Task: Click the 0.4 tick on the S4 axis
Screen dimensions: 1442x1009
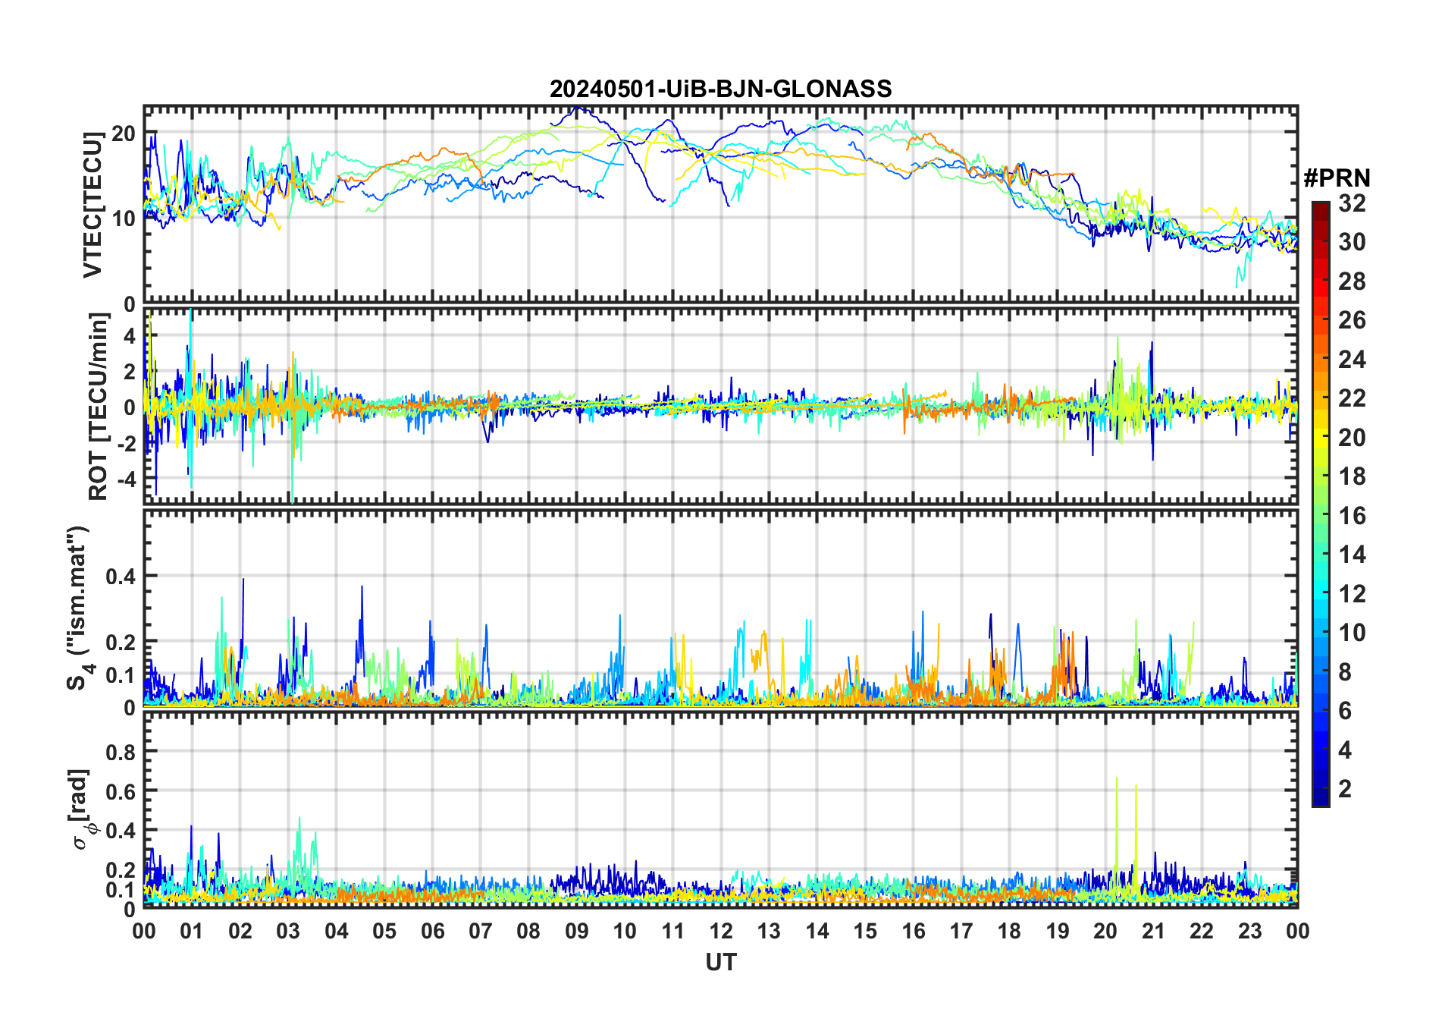Action: pos(120,577)
